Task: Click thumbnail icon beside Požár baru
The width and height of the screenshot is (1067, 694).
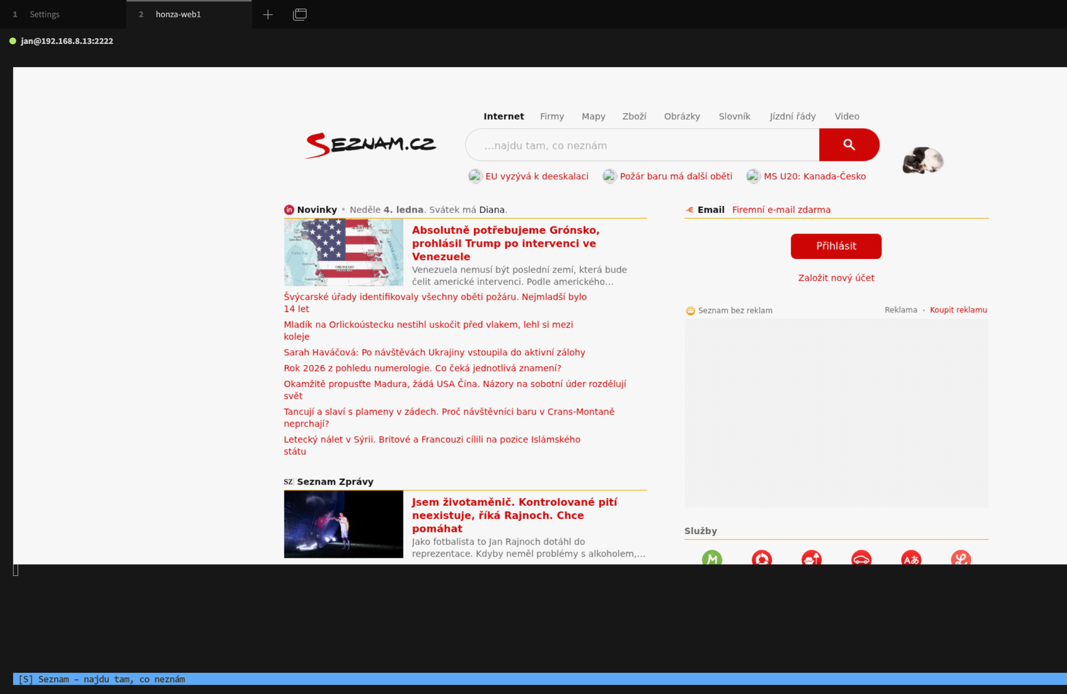Action: coord(610,176)
